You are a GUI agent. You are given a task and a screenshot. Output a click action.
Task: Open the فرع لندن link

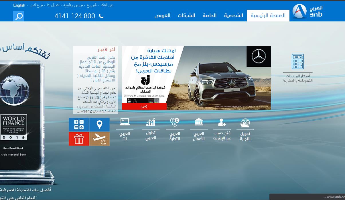[x=37, y=5]
